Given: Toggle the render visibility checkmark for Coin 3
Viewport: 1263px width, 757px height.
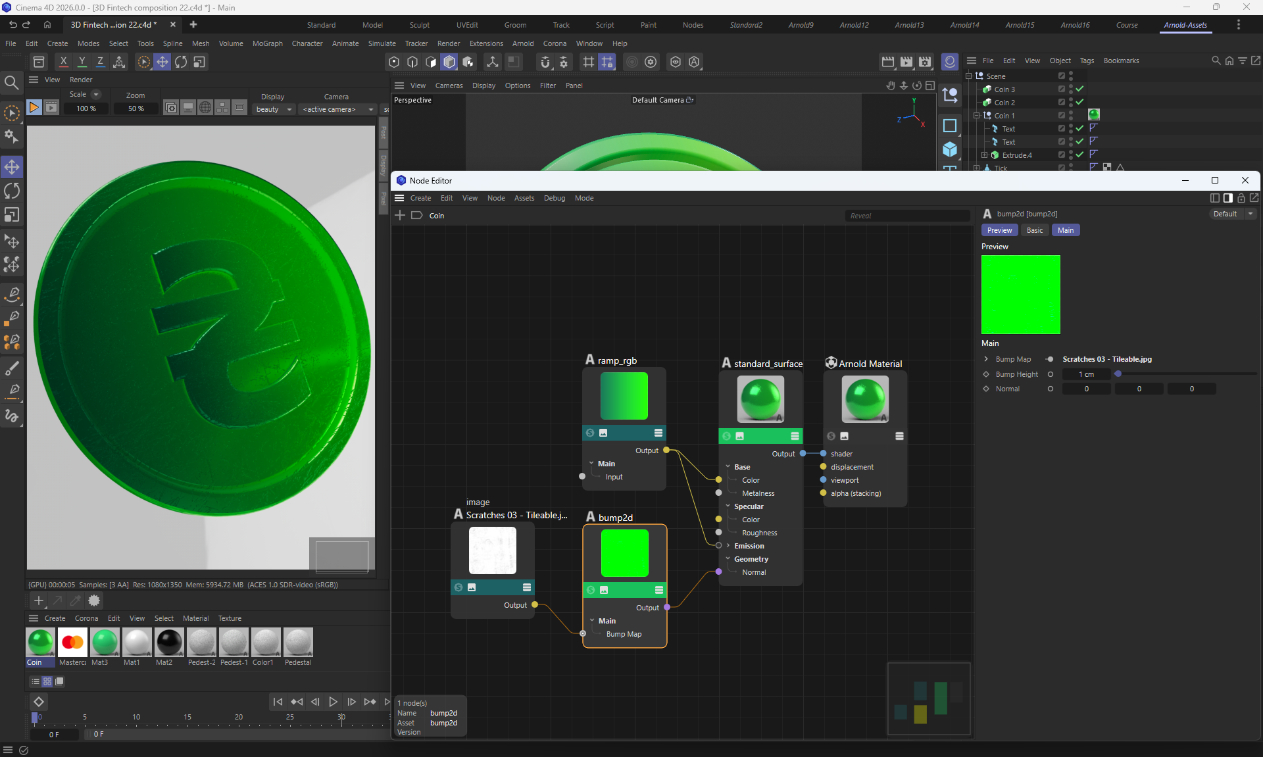Looking at the screenshot, I should pyautogui.click(x=1079, y=89).
